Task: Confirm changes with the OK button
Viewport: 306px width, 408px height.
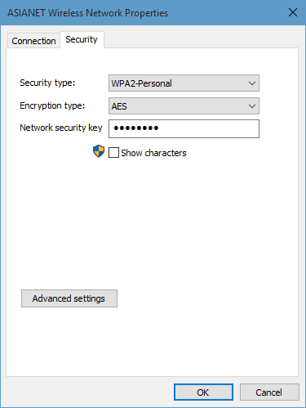Action: (203, 392)
